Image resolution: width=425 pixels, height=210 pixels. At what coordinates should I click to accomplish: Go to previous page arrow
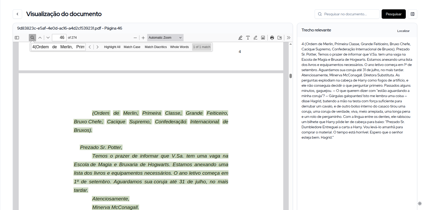point(40,38)
